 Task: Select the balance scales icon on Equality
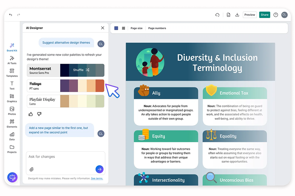tap(211, 134)
